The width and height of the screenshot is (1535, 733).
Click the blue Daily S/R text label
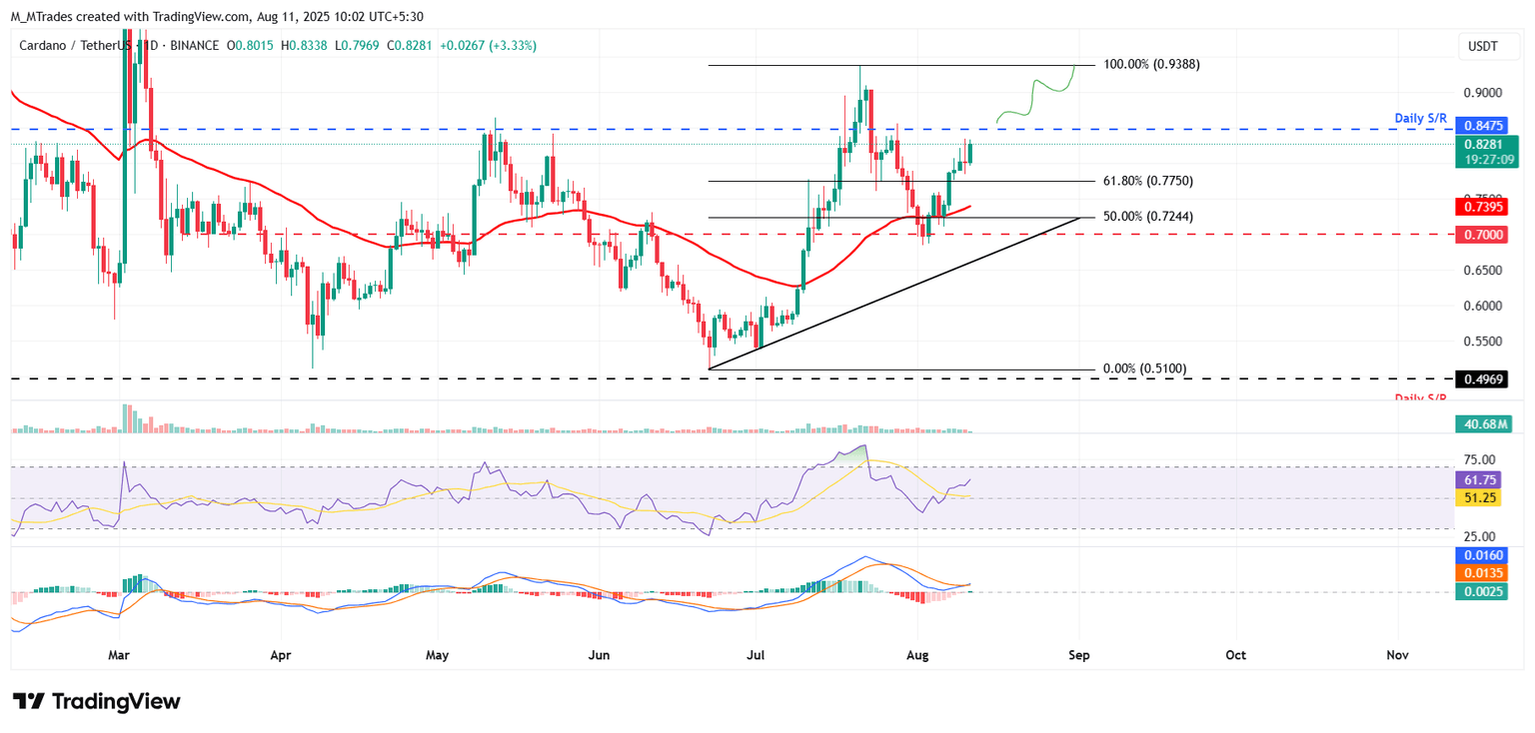click(x=1421, y=118)
